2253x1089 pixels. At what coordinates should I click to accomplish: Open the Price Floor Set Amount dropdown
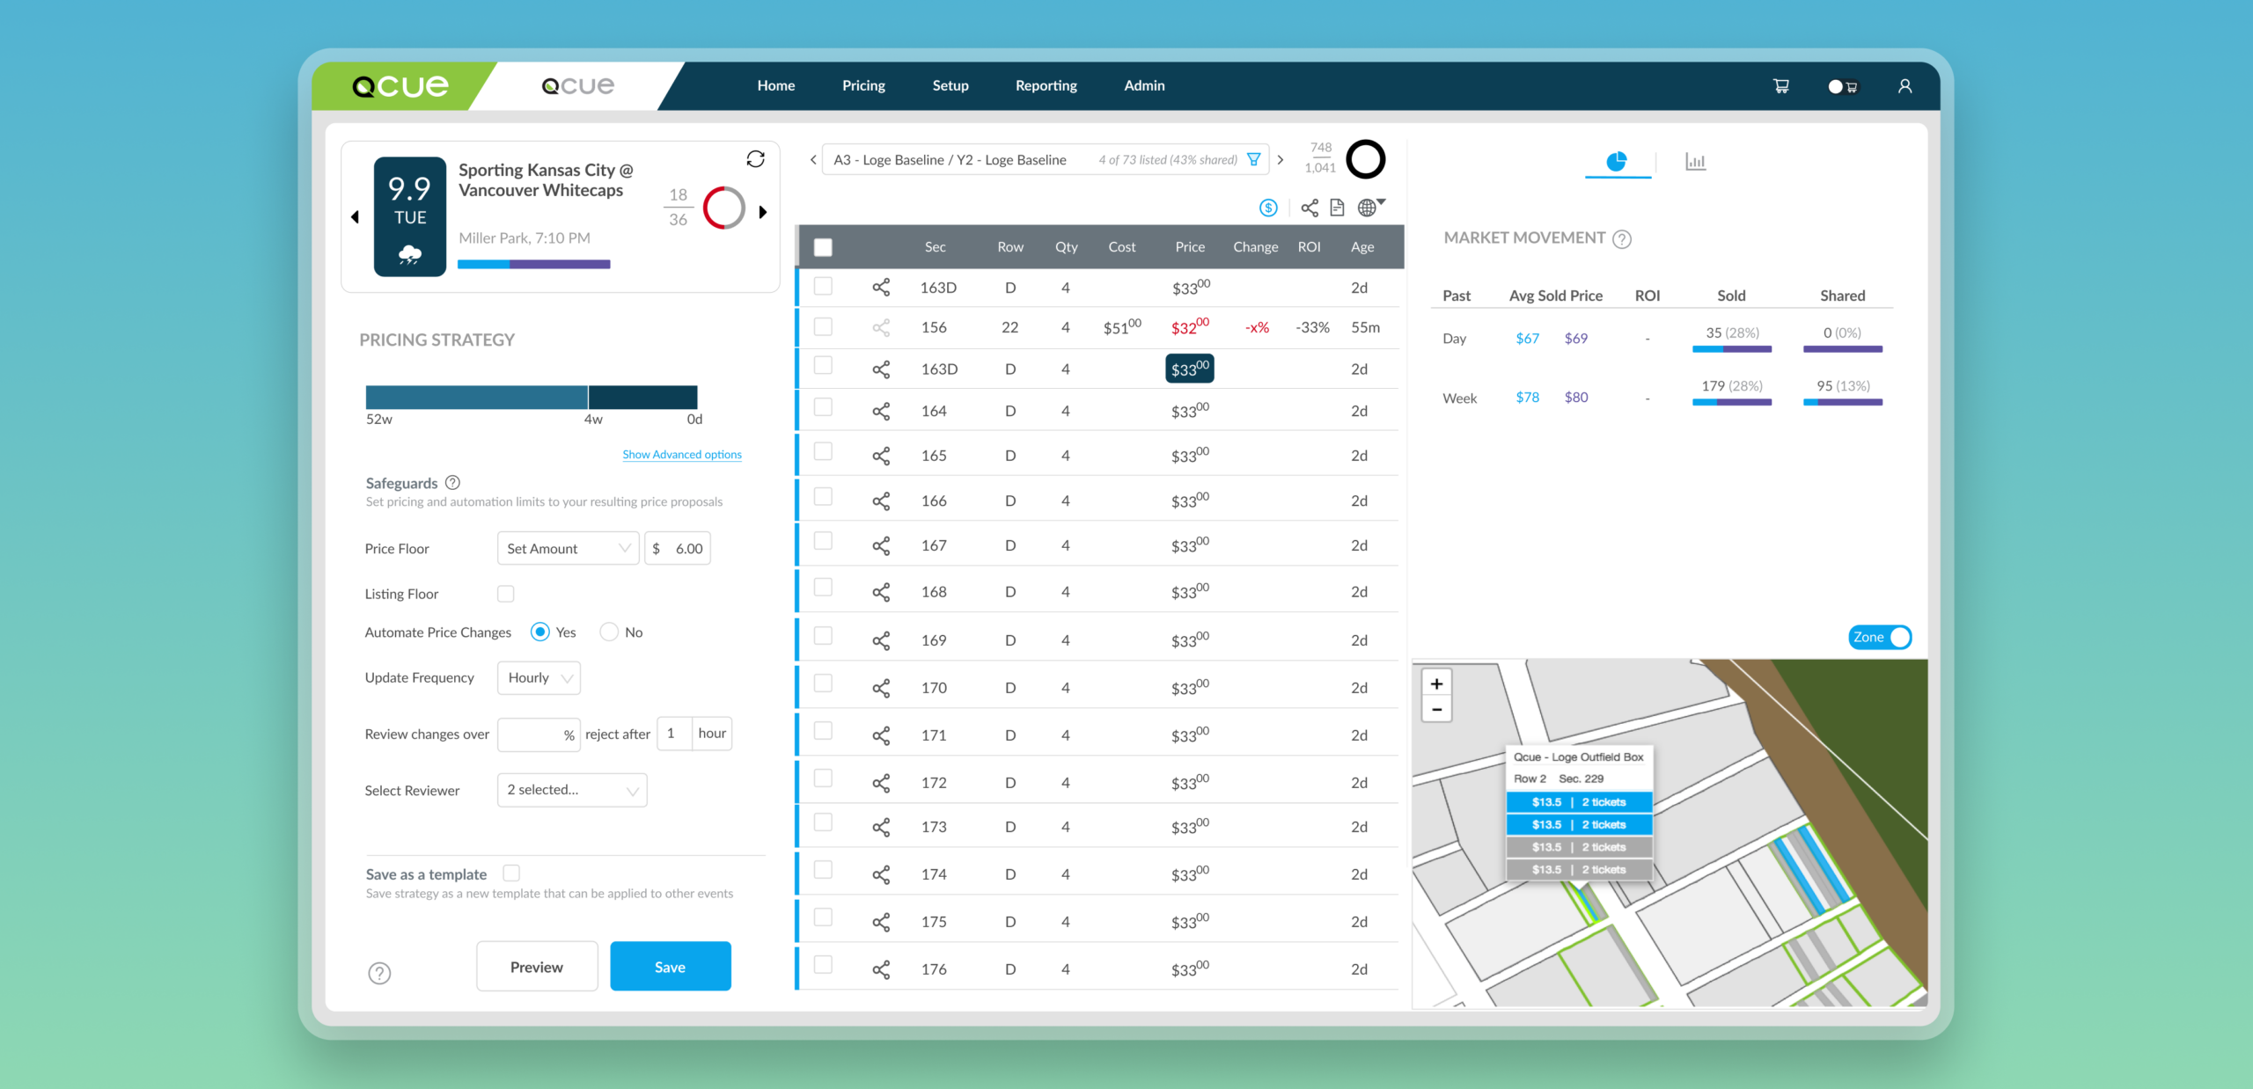[567, 547]
